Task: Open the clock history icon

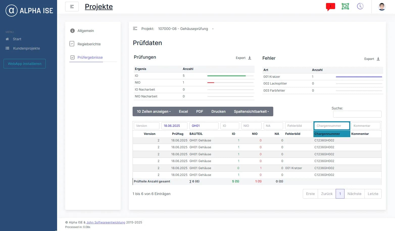Action: point(360,6)
